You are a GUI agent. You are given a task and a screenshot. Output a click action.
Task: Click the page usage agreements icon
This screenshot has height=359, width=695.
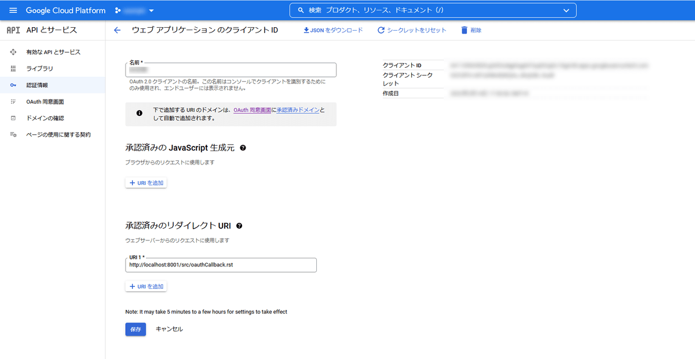(x=13, y=134)
